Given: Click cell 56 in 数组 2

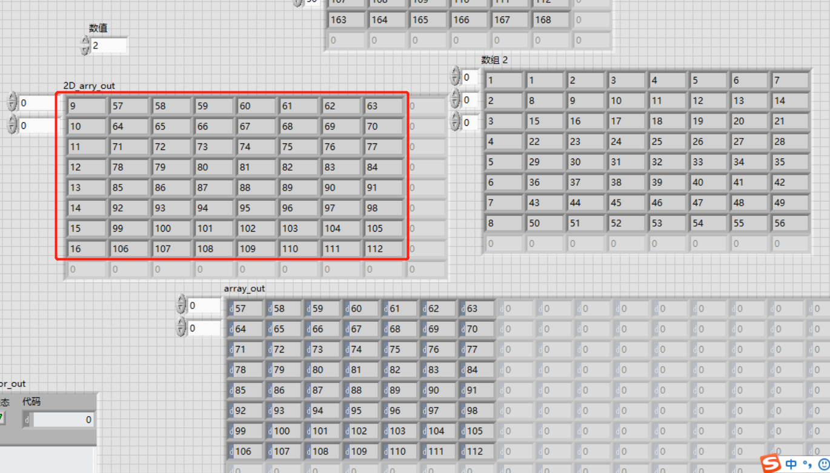Looking at the screenshot, I should (x=791, y=223).
